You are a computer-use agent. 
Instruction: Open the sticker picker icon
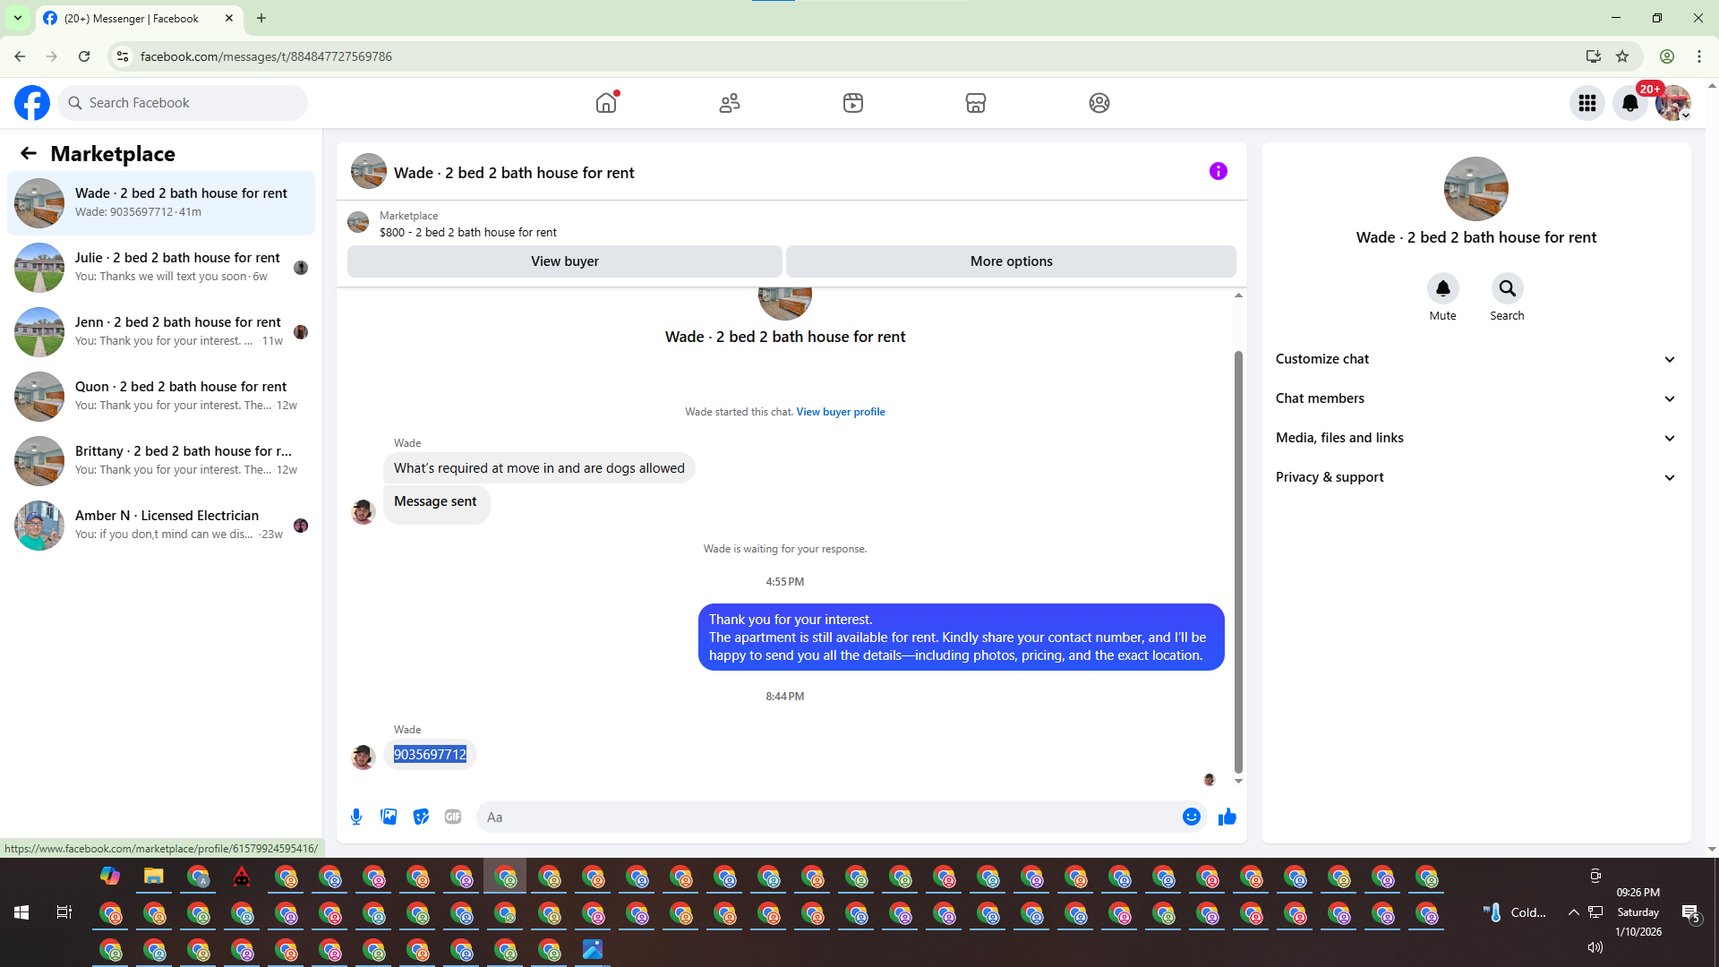(421, 817)
